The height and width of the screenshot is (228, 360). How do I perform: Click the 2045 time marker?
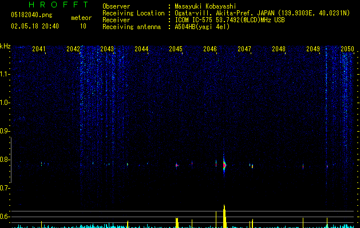coord(176,49)
